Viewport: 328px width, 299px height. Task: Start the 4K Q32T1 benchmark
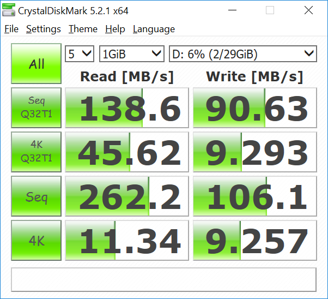[36, 152]
